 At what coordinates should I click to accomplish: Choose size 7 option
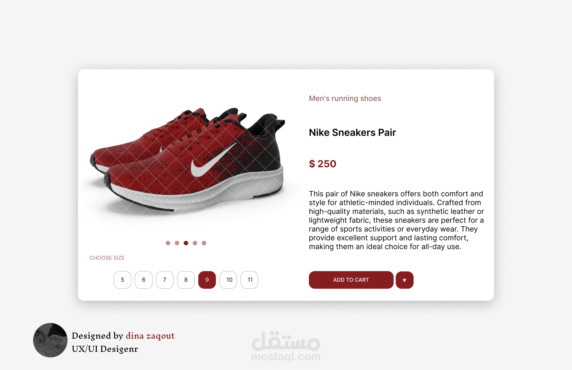tap(165, 280)
